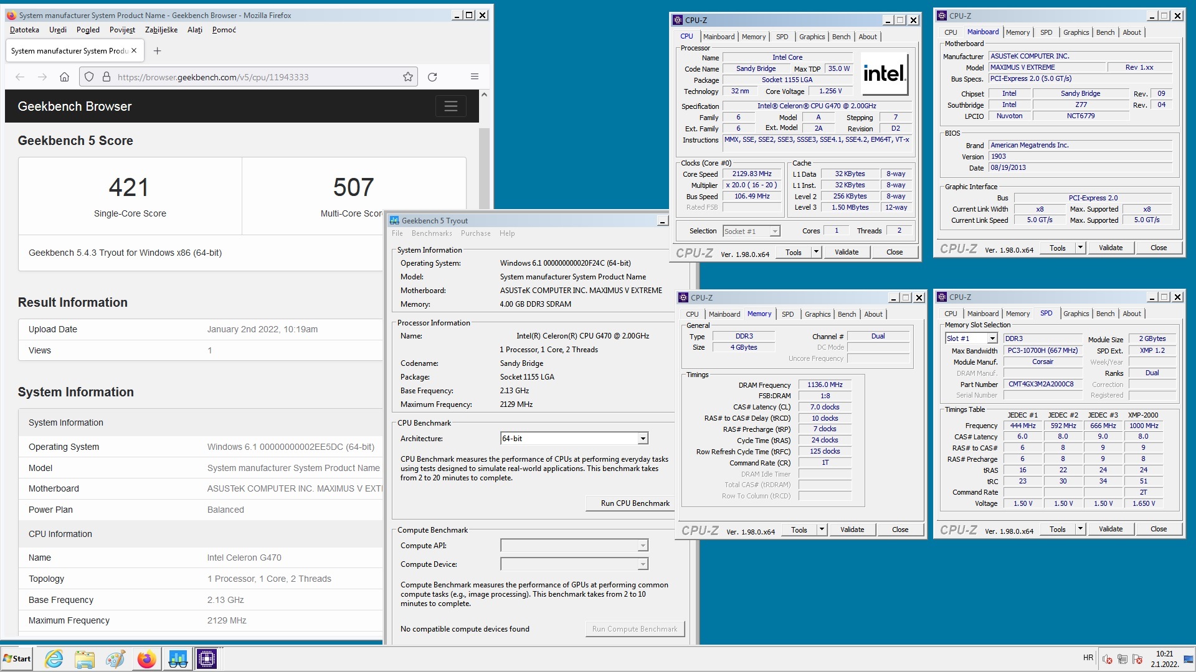Switch to Bench tab in CPU-Z CPU window
The width and height of the screenshot is (1196, 672).
(841, 37)
